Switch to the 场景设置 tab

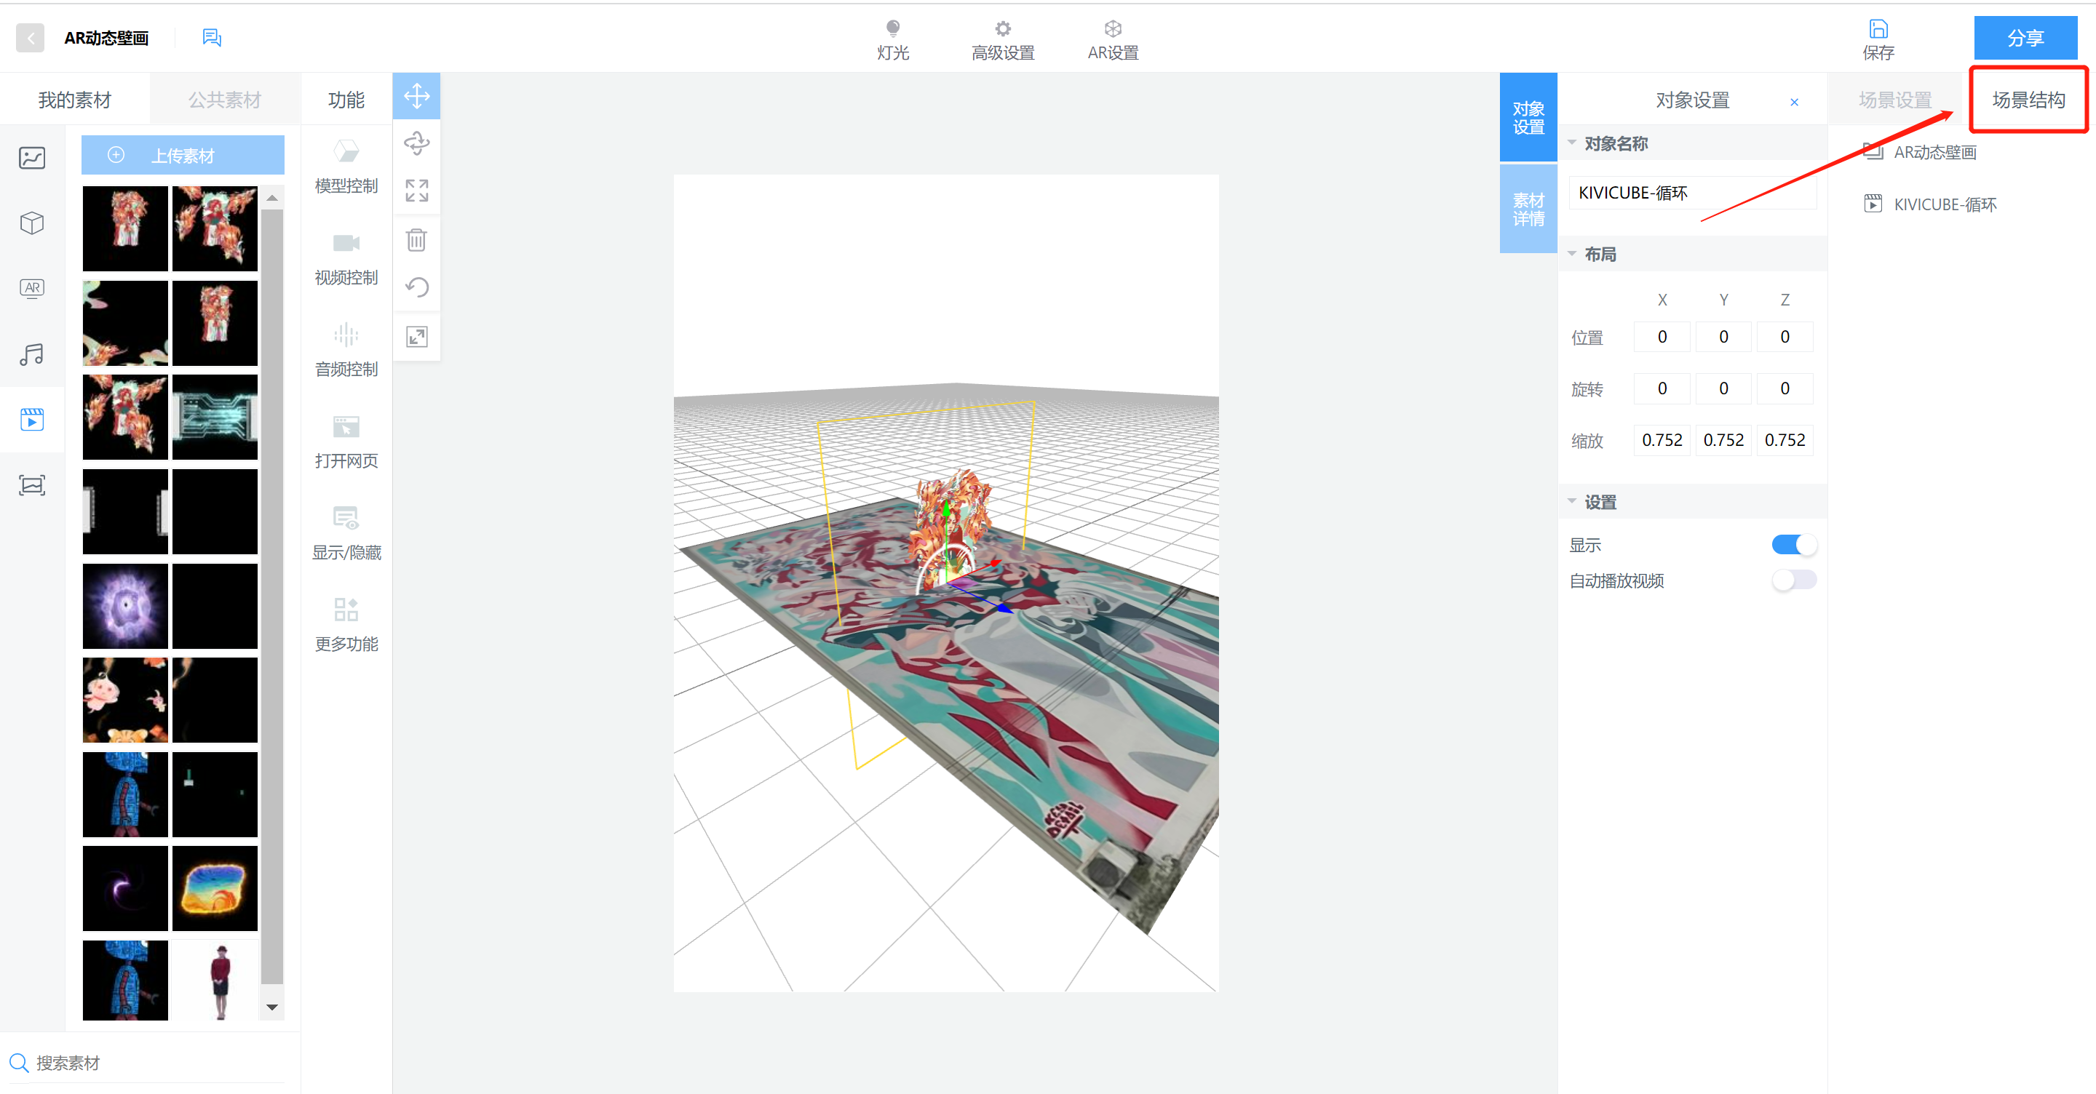(1895, 100)
